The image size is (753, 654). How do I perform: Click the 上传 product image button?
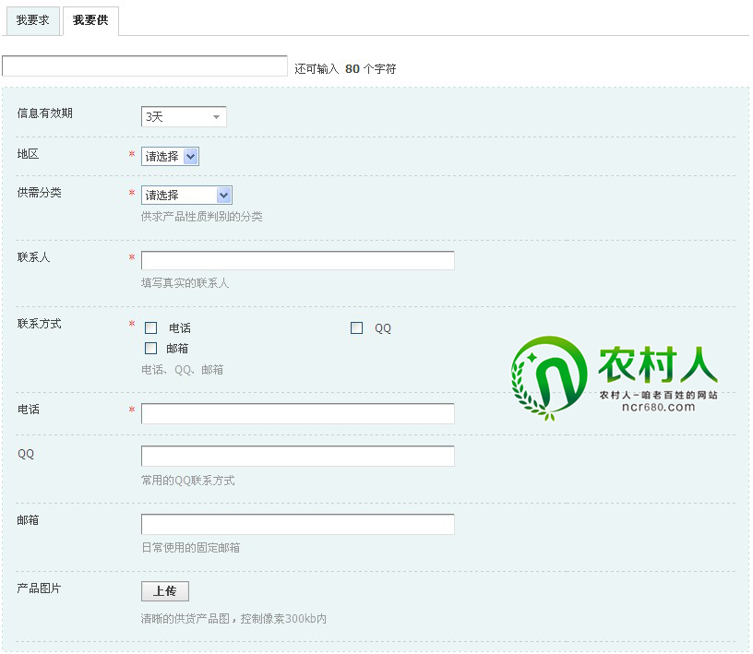[x=165, y=591]
